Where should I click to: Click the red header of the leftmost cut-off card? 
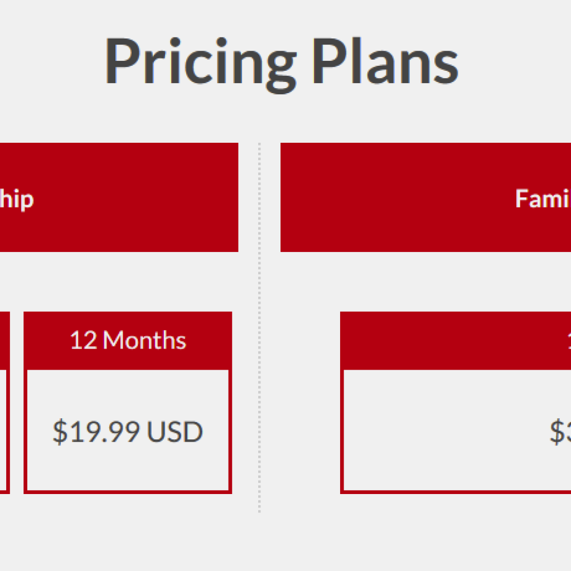(x=4, y=340)
